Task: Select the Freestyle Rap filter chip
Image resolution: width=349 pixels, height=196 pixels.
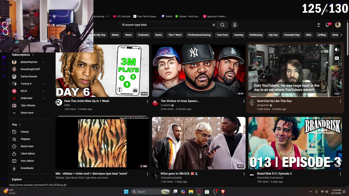Action: click(x=292, y=35)
